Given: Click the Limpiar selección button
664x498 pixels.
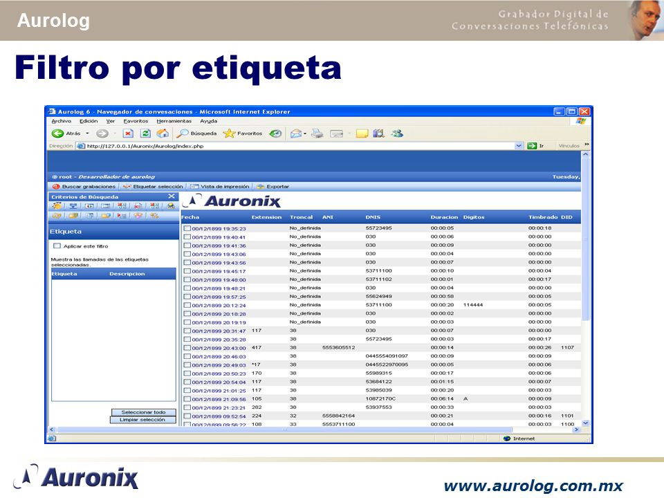Looking at the screenshot, I should click(x=142, y=420).
